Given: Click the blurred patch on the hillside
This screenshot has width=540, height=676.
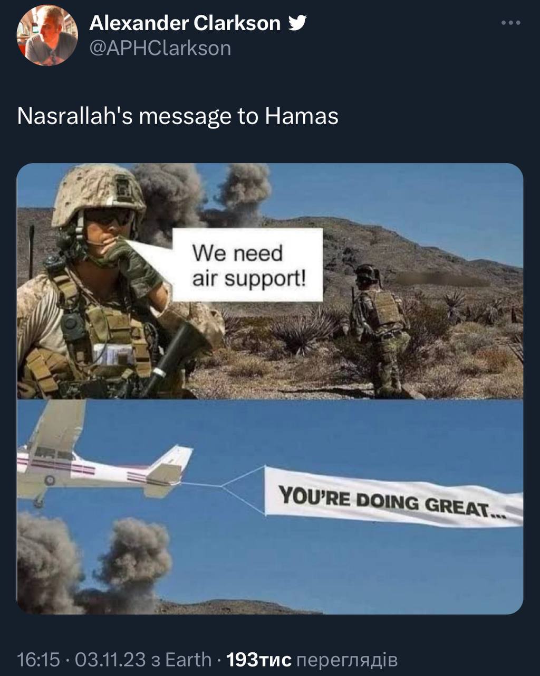Looking at the screenshot, I should tap(443, 279).
